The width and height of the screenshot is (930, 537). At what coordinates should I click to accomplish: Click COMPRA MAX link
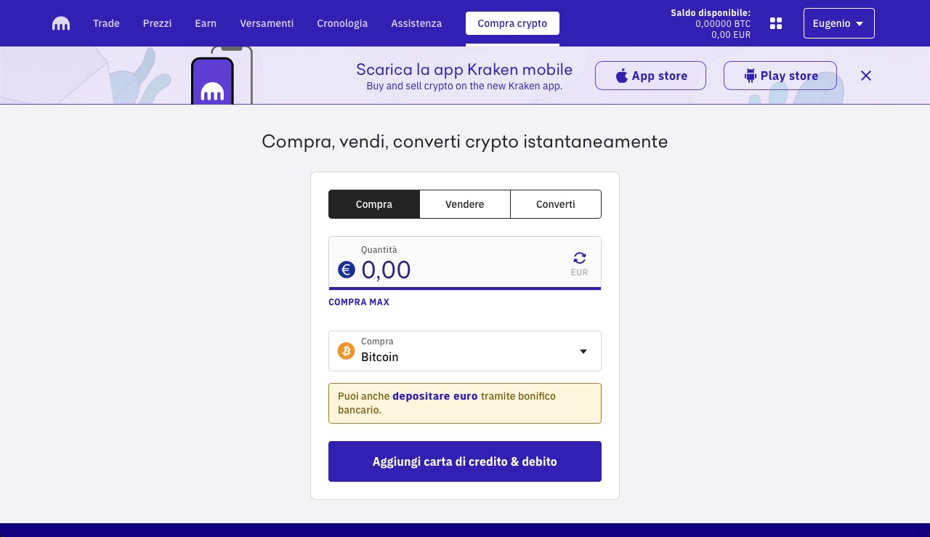359,302
